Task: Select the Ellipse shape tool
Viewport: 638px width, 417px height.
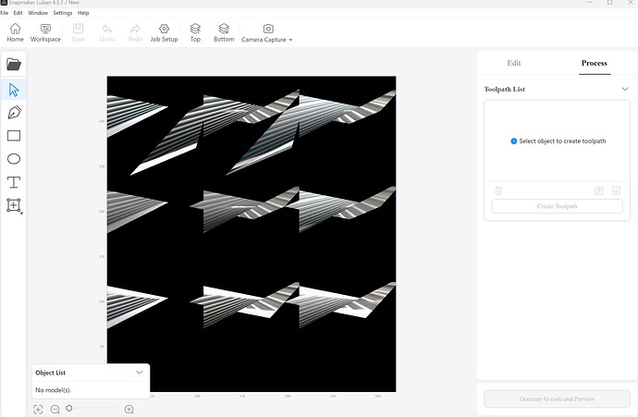Action: pos(14,159)
